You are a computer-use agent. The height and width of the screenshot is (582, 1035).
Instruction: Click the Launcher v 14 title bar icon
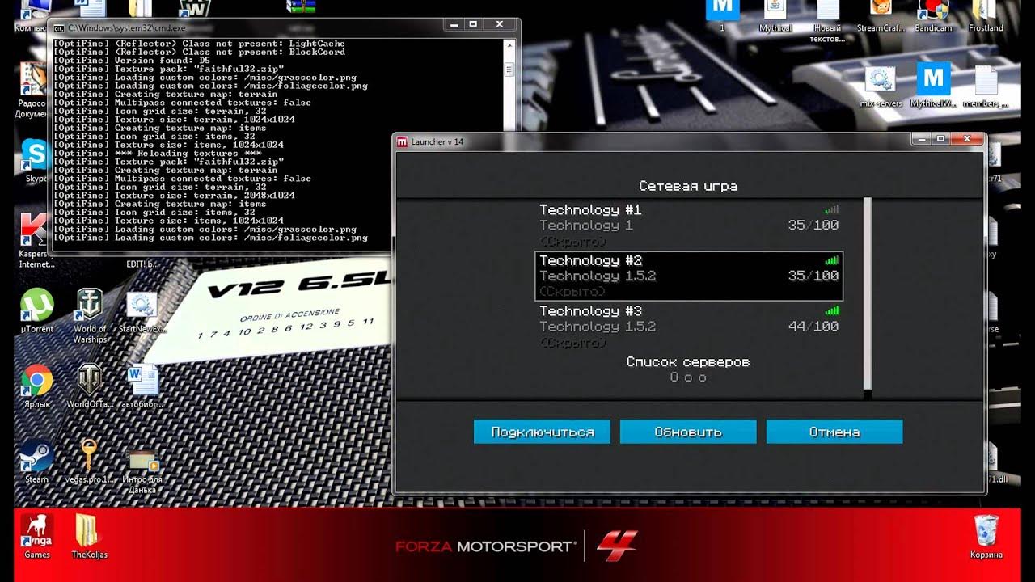402,142
